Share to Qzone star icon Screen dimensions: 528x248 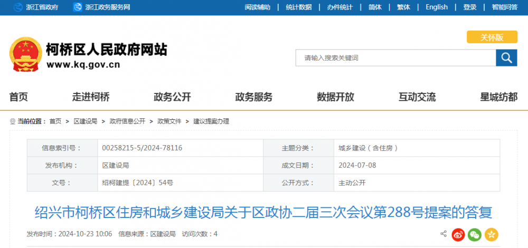[491, 234]
